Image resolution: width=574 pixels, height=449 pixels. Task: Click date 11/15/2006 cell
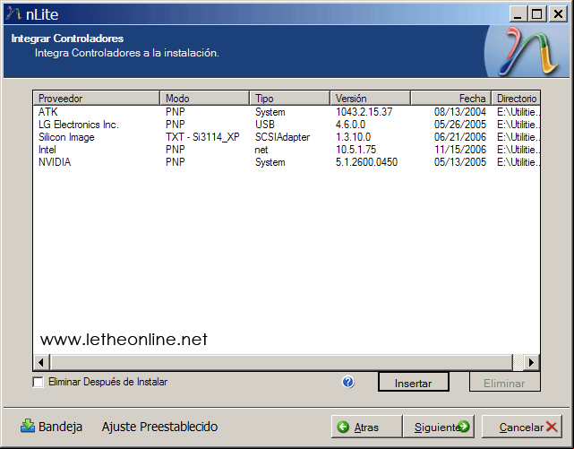point(460,150)
